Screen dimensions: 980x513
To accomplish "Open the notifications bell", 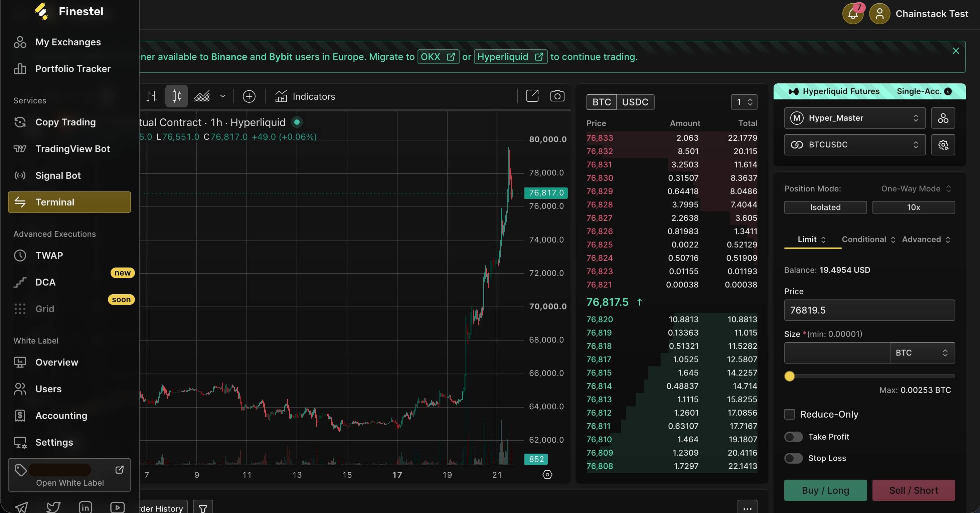I will pos(852,14).
